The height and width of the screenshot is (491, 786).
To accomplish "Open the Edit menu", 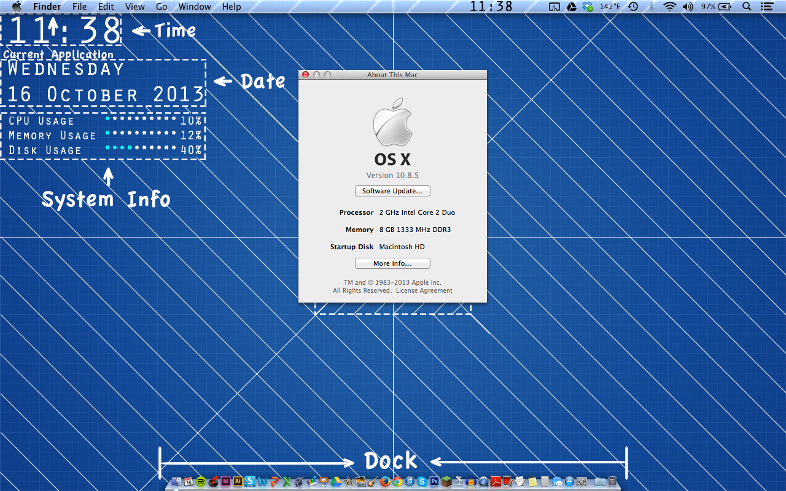I will pos(106,7).
